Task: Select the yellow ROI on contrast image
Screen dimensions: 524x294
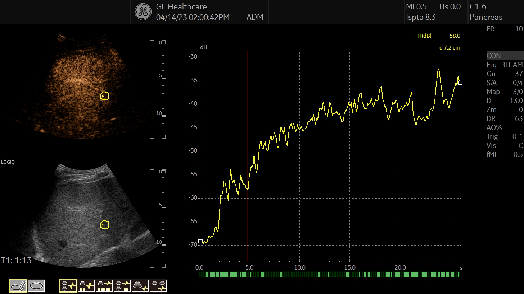Action: click(104, 96)
